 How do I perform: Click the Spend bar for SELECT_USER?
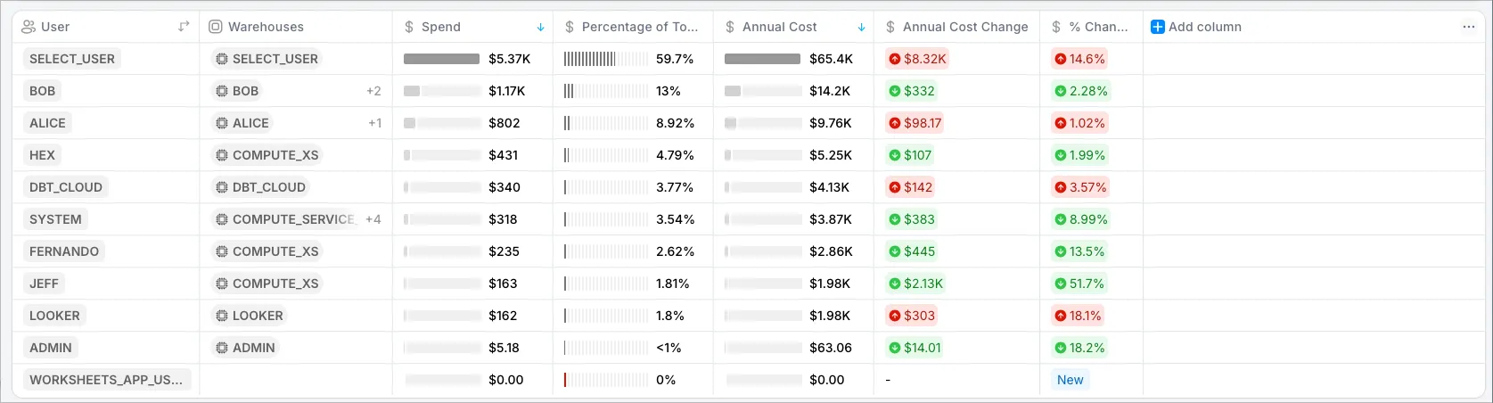[441, 59]
